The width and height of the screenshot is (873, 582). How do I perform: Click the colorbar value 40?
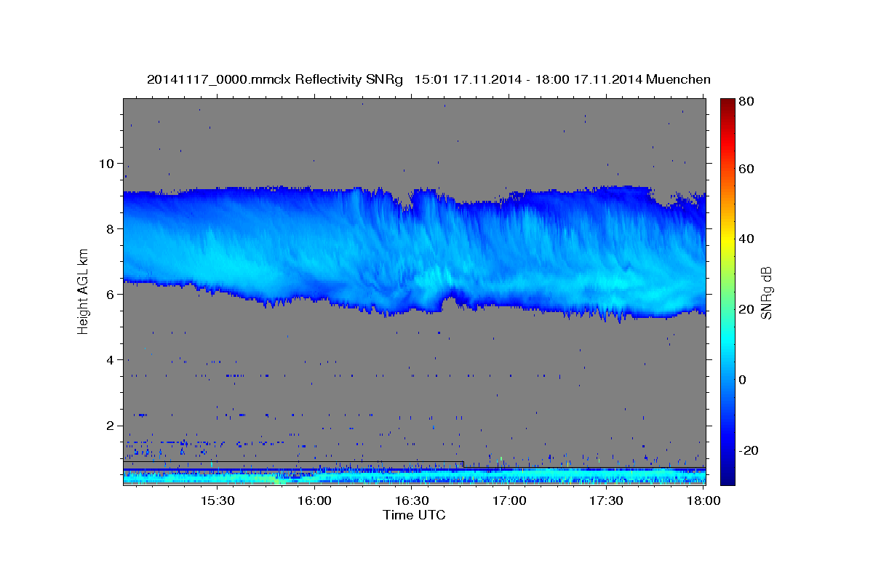[746, 239]
